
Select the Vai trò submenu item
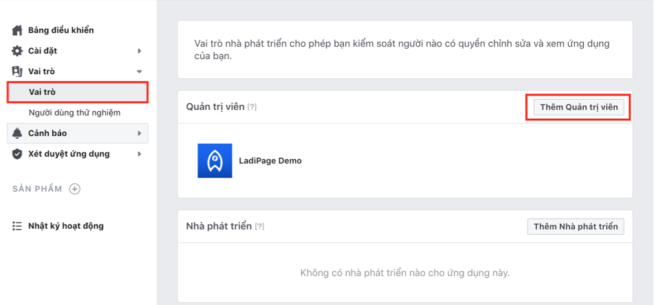43,92
